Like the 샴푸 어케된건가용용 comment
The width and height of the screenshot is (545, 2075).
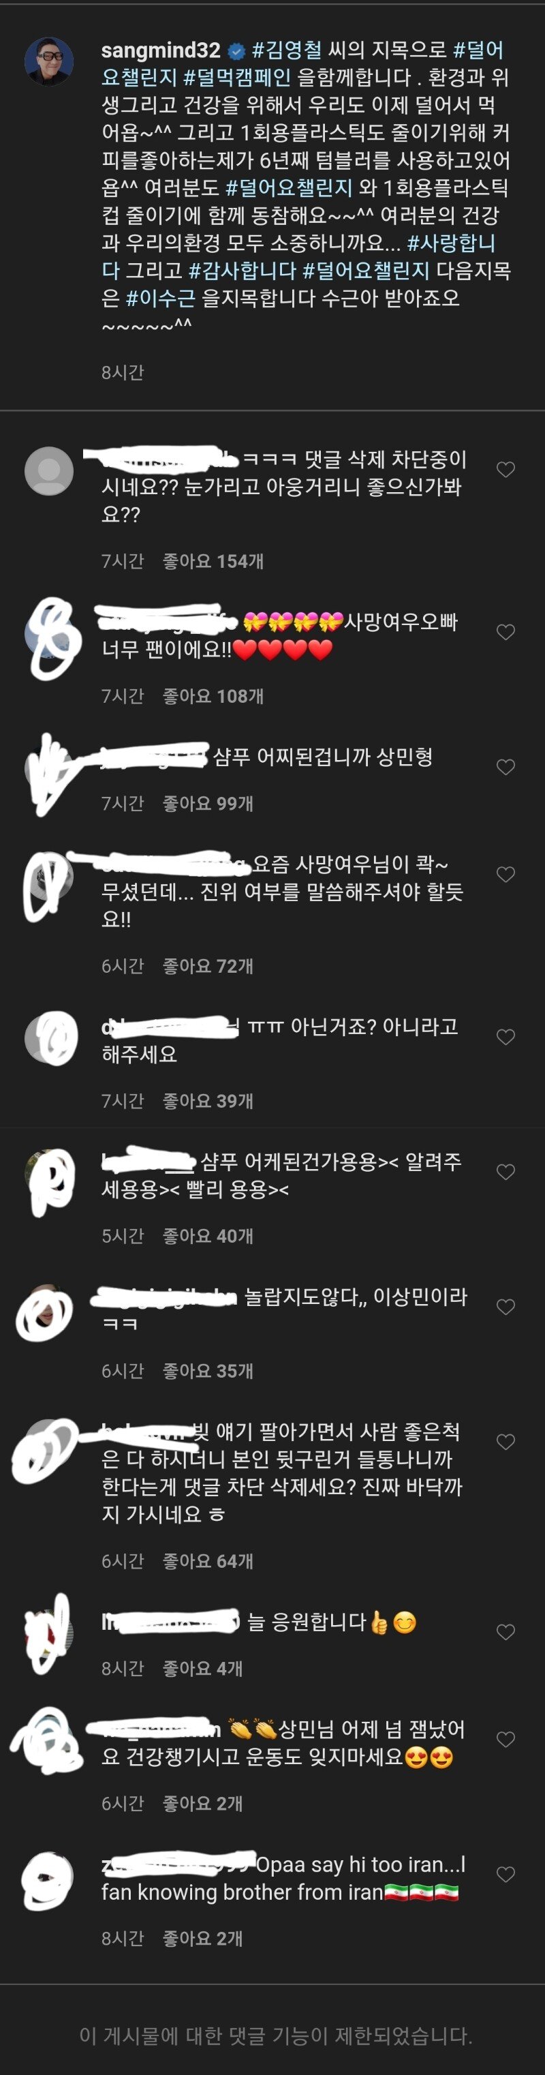click(505, 1172)
